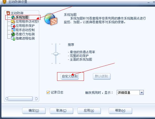Click the protection level slider handle
Image resolution: width=155 pixels, height=119 pixels.
pyautogui.click(x=56, y=54)
